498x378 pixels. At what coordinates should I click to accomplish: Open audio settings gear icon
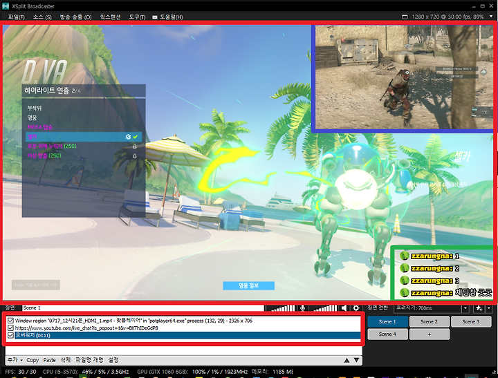point(356,308)
